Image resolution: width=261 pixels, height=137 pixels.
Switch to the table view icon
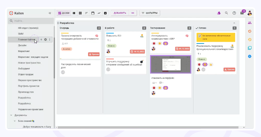tap(80, 13)
